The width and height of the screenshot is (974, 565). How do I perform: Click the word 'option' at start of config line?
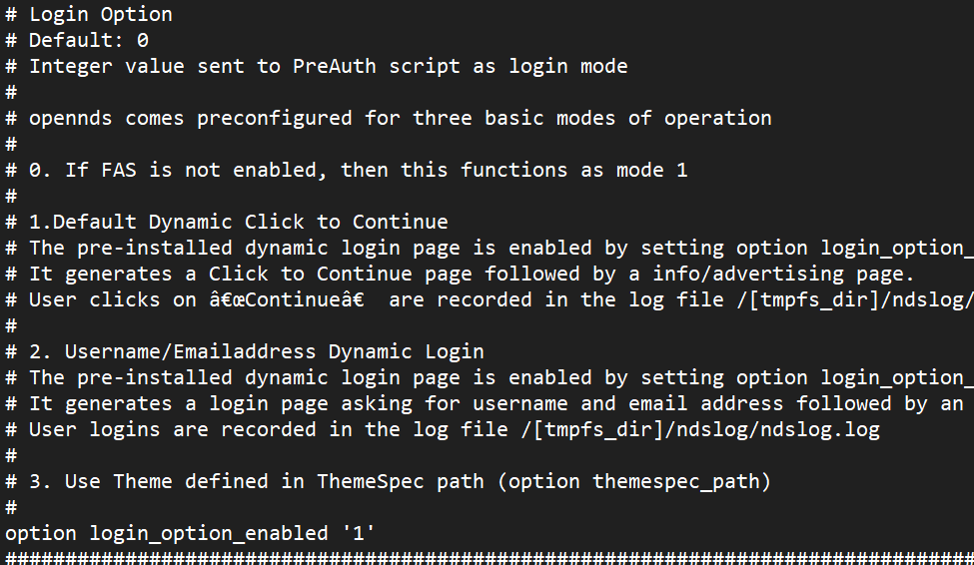41,533
